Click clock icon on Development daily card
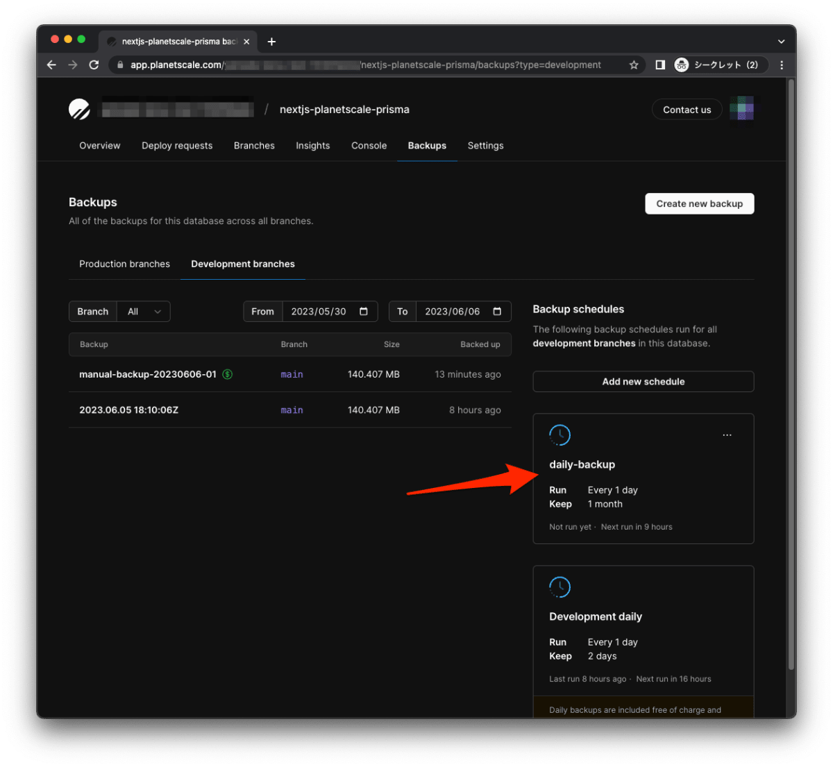The width and height of the screenshot is (833, 767). click(559, 587)
